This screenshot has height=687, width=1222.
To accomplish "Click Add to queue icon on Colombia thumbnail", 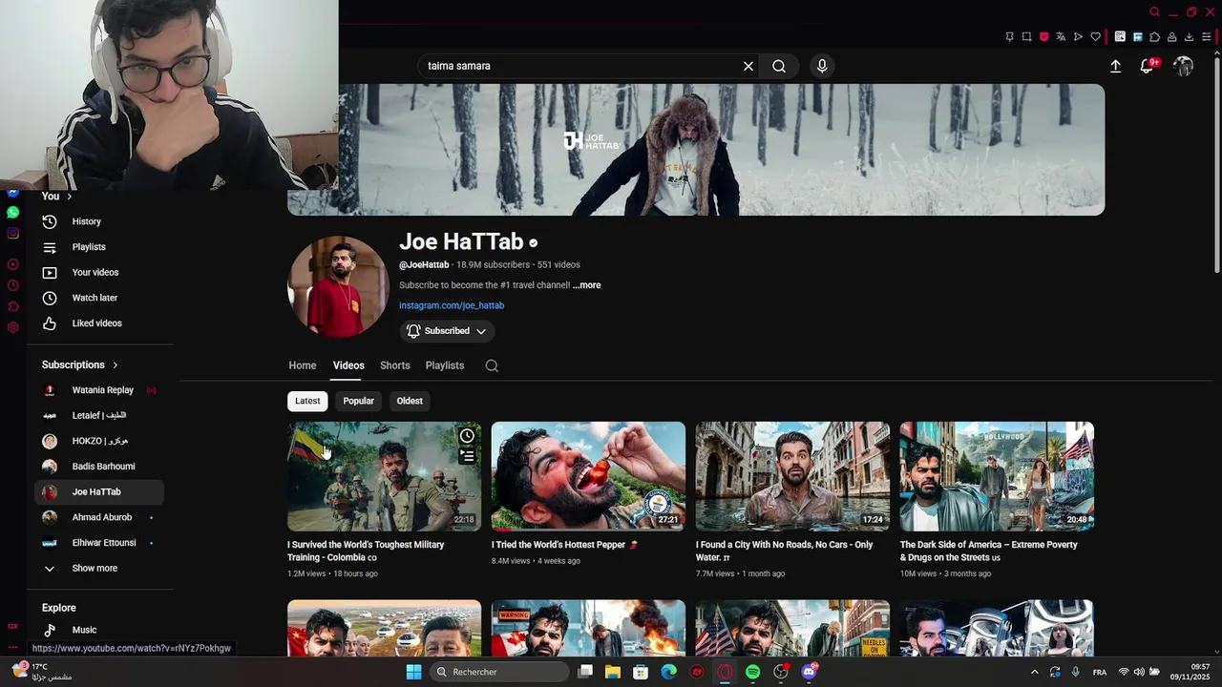I will [x=467, y=456].
